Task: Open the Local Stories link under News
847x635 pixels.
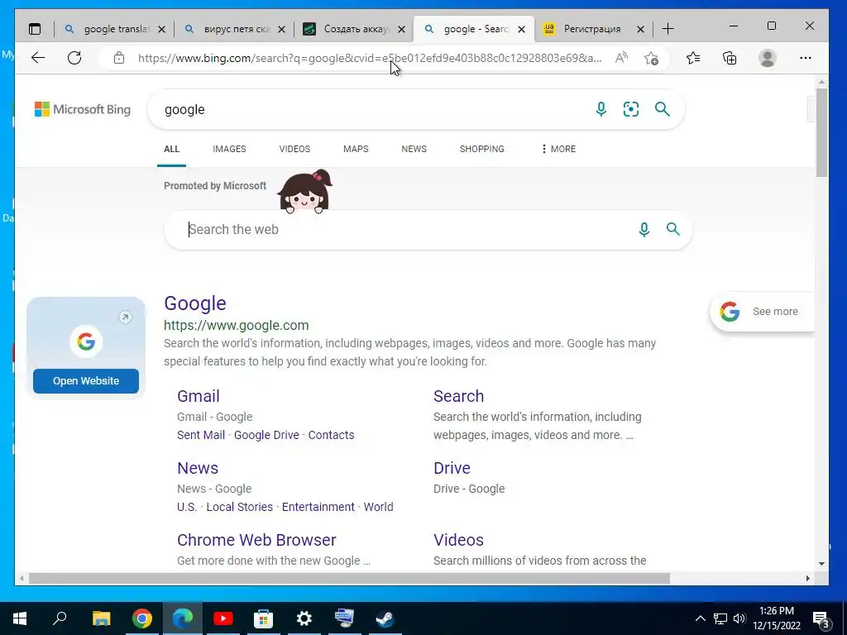Action: pyautogui.click(x=239, y=507)
